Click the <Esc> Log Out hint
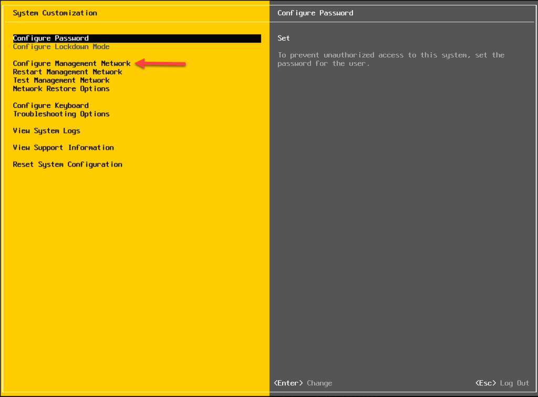538x397 pixels. pyautogui.click(x=502, y=383)
